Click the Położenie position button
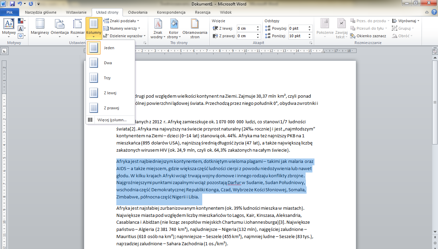The width and height of the screenshot is (438, 249). (x=325, y=28)
